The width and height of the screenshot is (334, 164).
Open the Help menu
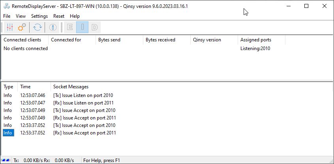click(75, 16)
